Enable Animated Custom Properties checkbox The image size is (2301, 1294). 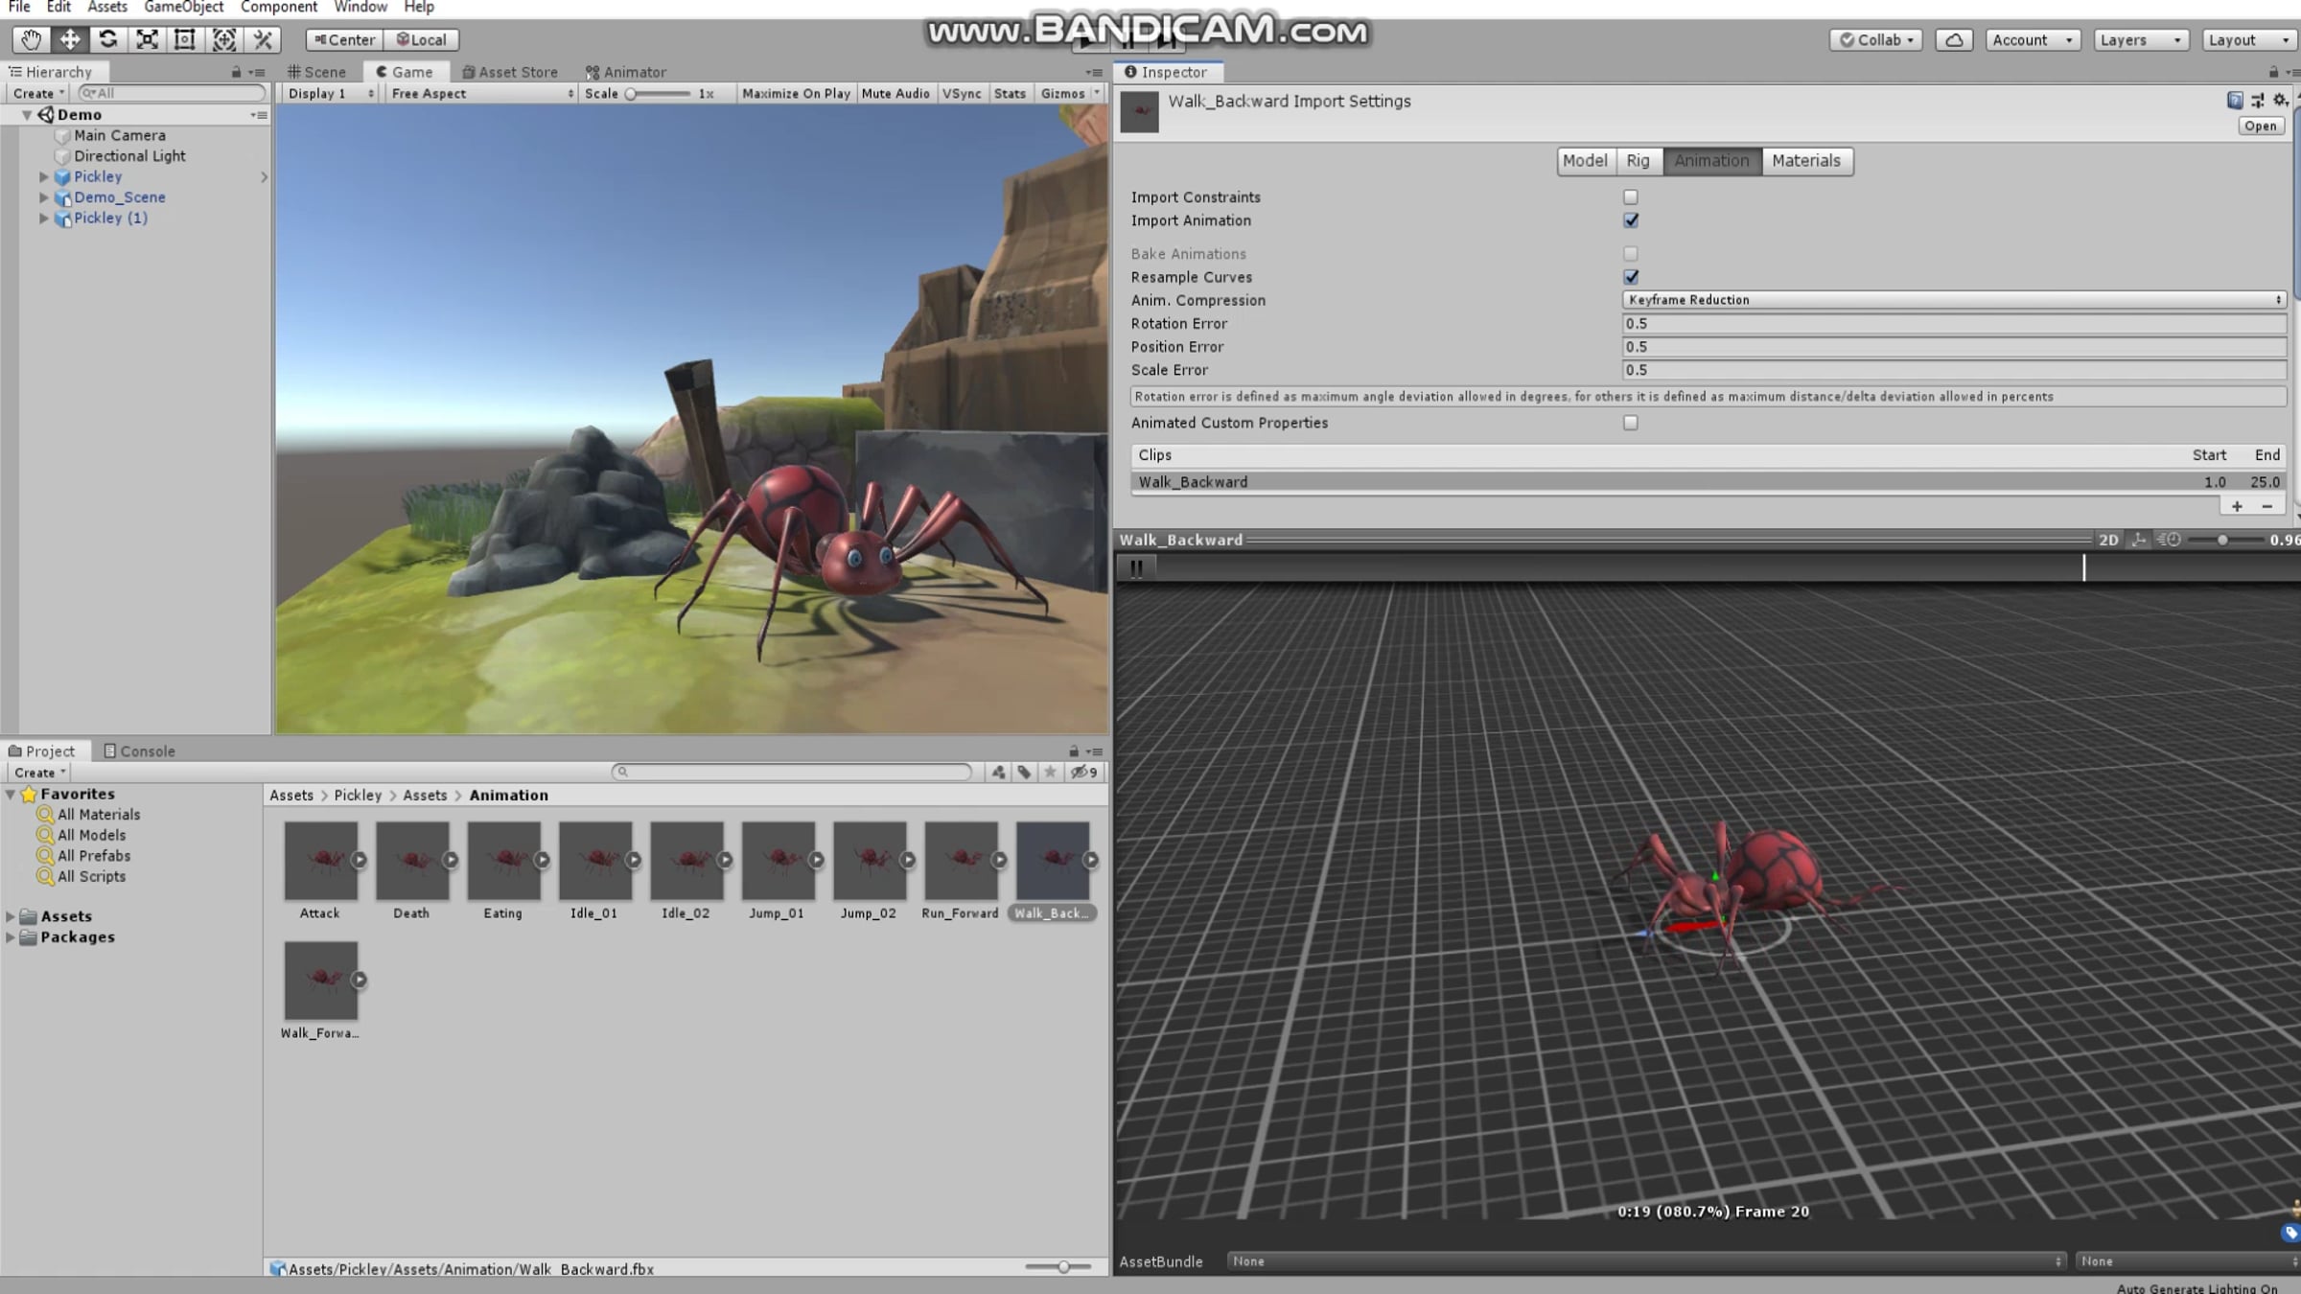(1631, 423)
